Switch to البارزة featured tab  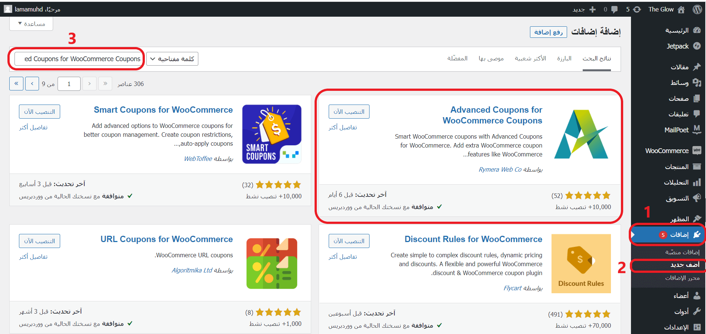pyautogui.click(x=564, y=59)
